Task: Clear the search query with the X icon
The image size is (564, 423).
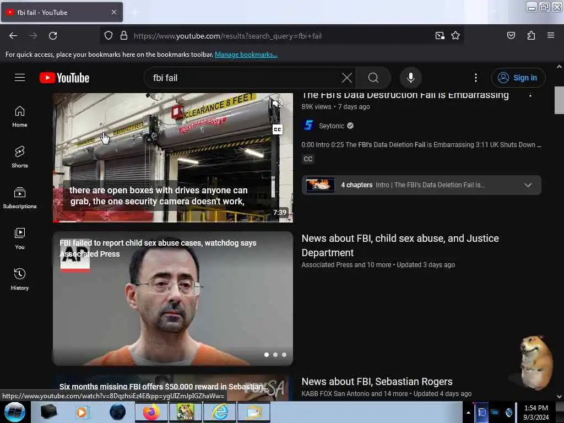Action: (x=347, y=78)
